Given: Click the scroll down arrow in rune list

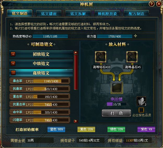Looking at the screenshot, I should (76, 121).
